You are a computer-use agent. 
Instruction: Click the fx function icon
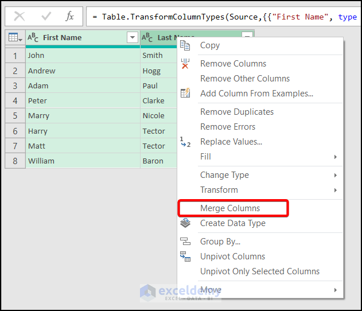click(x=69, y=17)
